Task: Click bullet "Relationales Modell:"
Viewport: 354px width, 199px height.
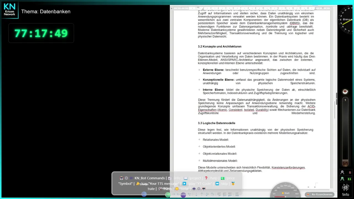Action: 216,140
